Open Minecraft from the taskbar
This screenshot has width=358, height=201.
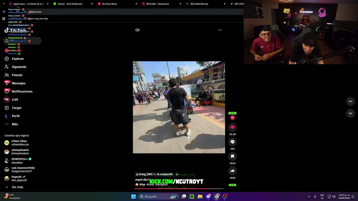[x=192, y=197]
